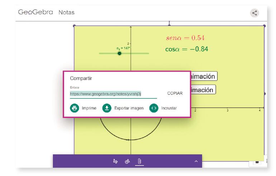Click the GeoGebra logo
This screenshot has height=176, width=276.
35,12
